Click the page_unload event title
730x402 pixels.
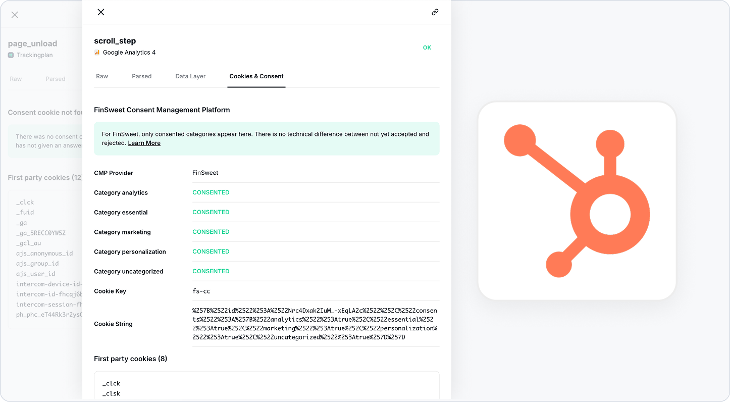tap(33, 43)
